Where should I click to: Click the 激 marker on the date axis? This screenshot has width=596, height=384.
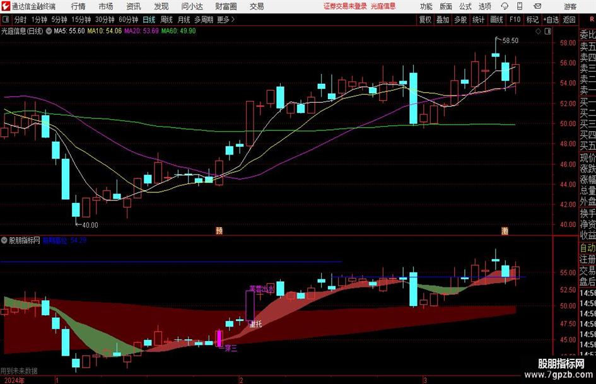click(505, 231)
